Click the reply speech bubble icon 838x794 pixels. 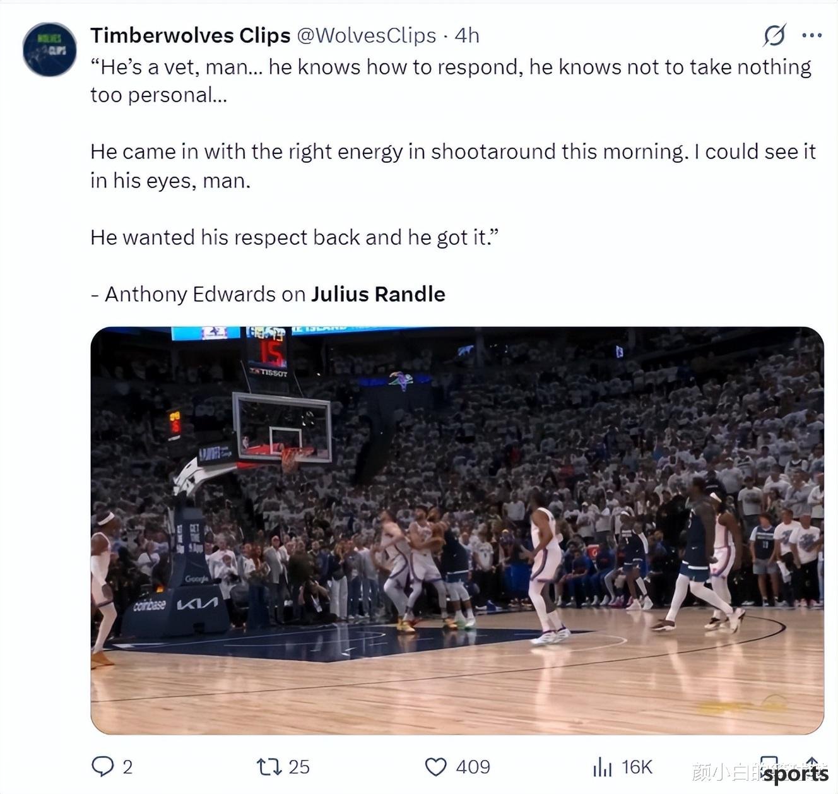(102, 766)
